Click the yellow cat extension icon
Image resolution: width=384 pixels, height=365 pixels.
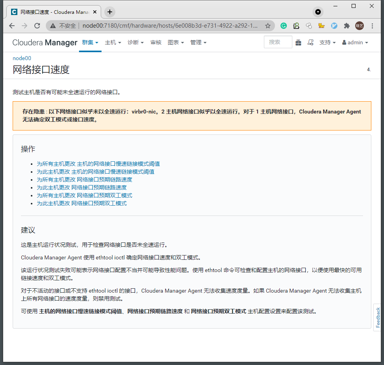point(321,26)
